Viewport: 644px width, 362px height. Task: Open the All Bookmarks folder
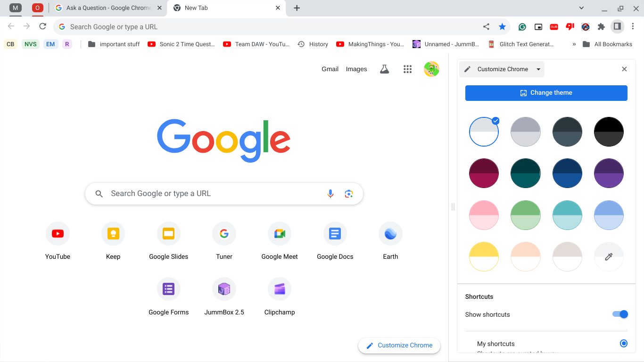(607, 44)
